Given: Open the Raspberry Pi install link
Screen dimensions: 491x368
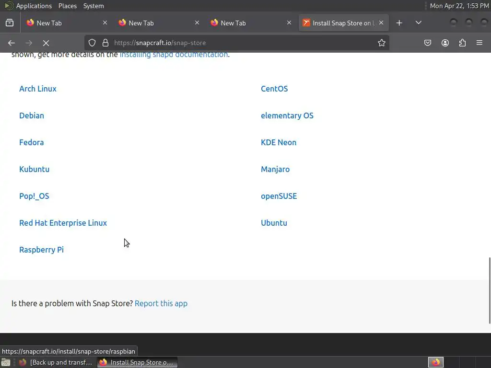Looking at the screenshot, I should 41,250.
